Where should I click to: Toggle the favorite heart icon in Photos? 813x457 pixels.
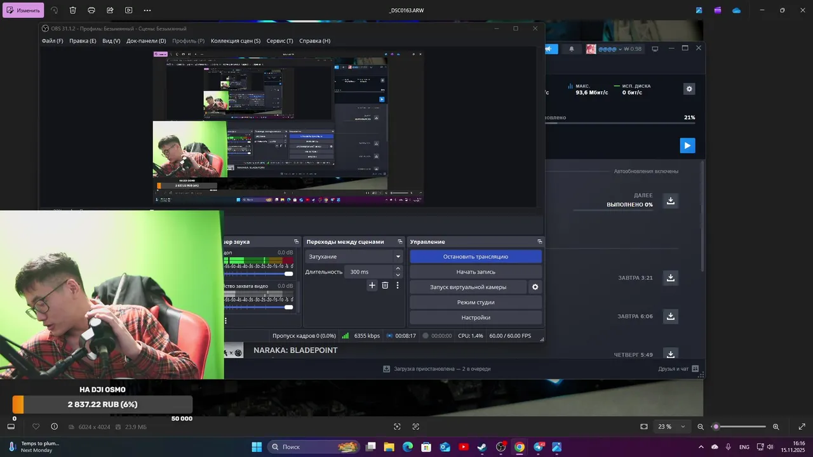[36, 427]
